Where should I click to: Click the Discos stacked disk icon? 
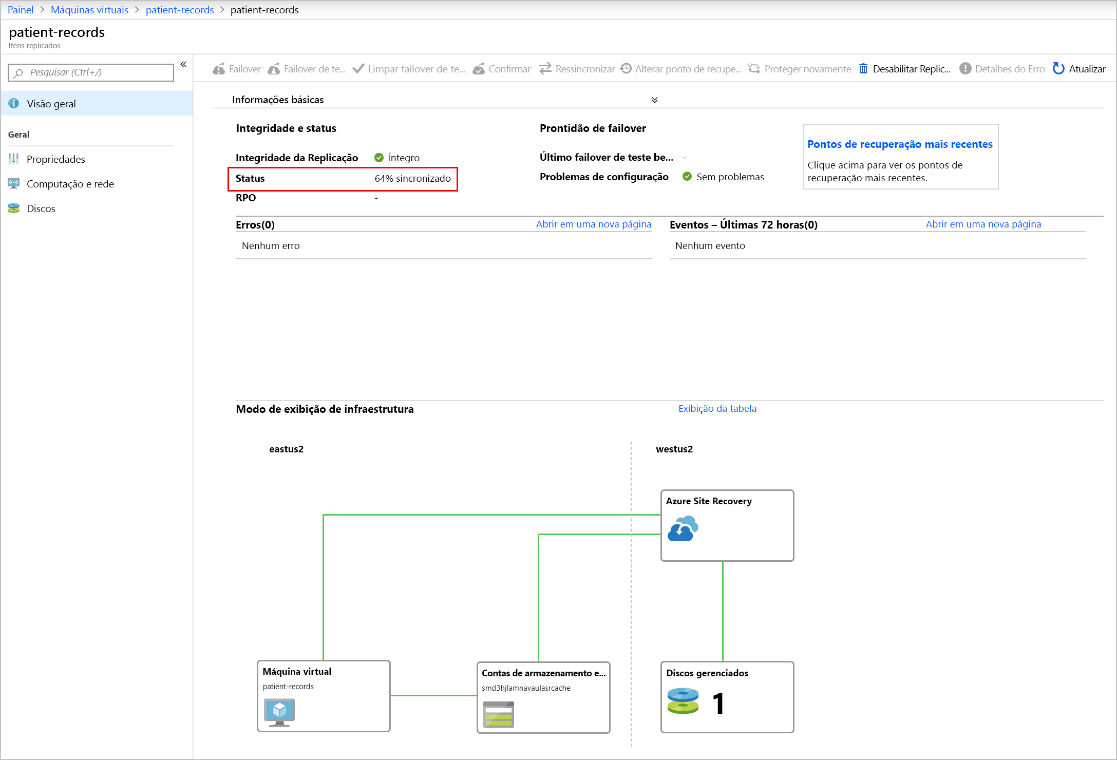(x=14, y=208)
